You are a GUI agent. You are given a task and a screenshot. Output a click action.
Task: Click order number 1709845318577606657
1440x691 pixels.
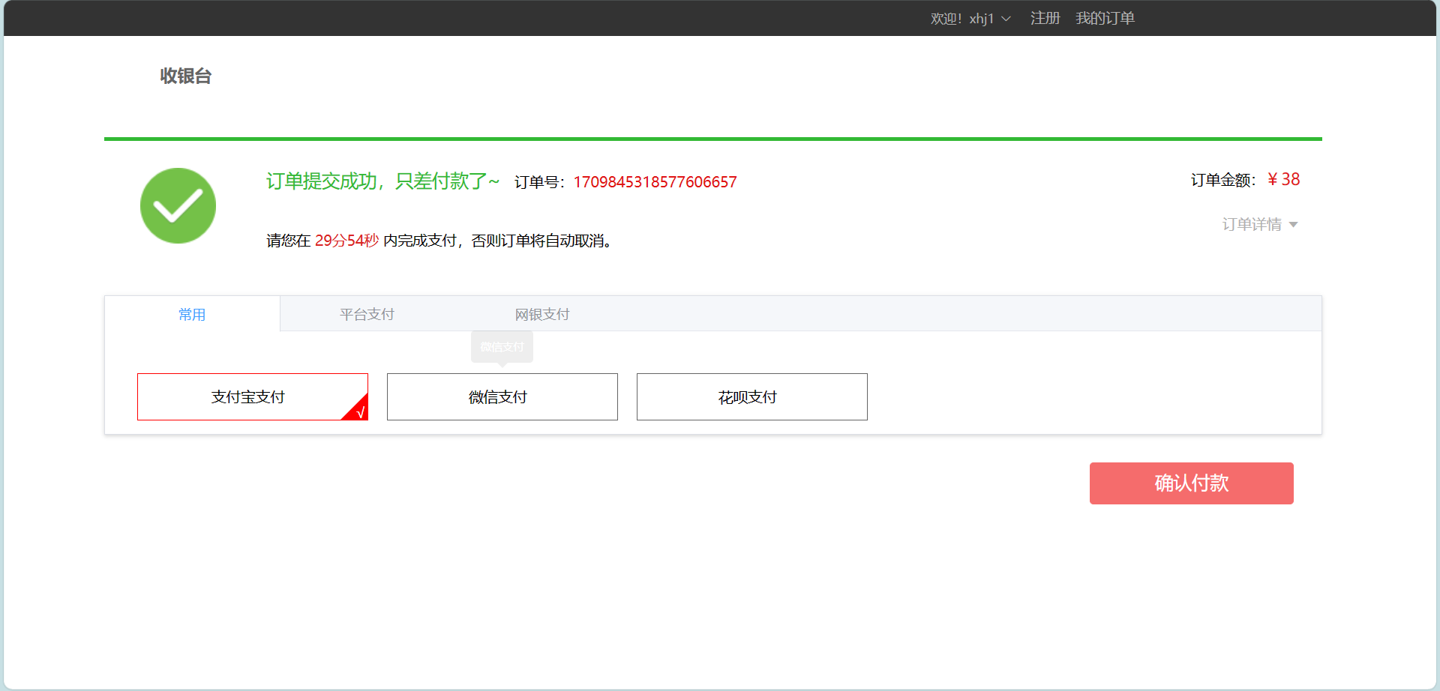(x=655, y=181)
